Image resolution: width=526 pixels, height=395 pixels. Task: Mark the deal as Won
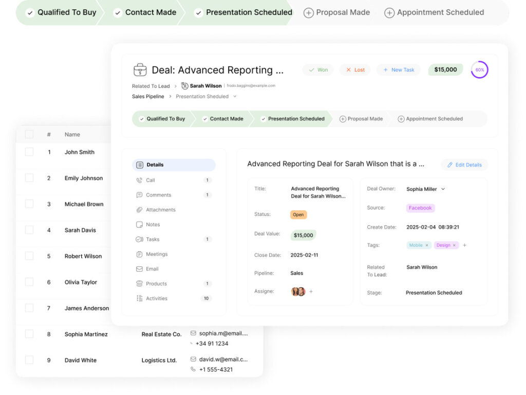tap(318, 70)
